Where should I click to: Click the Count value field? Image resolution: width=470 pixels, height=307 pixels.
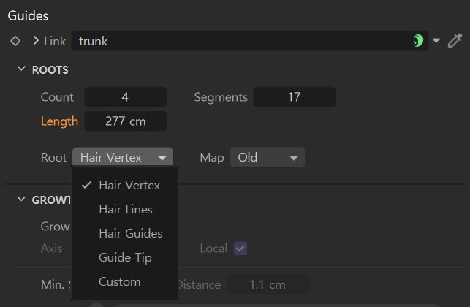click(x=125, y=97)
